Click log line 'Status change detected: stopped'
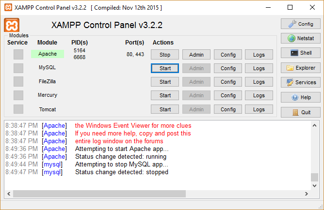324x210 pixels. 122,172
